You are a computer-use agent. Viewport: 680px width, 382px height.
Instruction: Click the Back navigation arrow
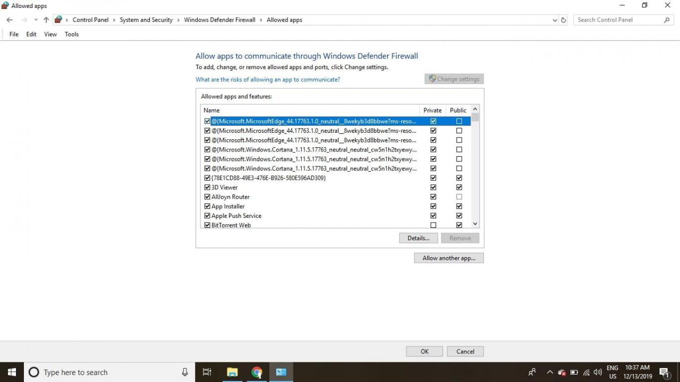click(x=10, y=20)
